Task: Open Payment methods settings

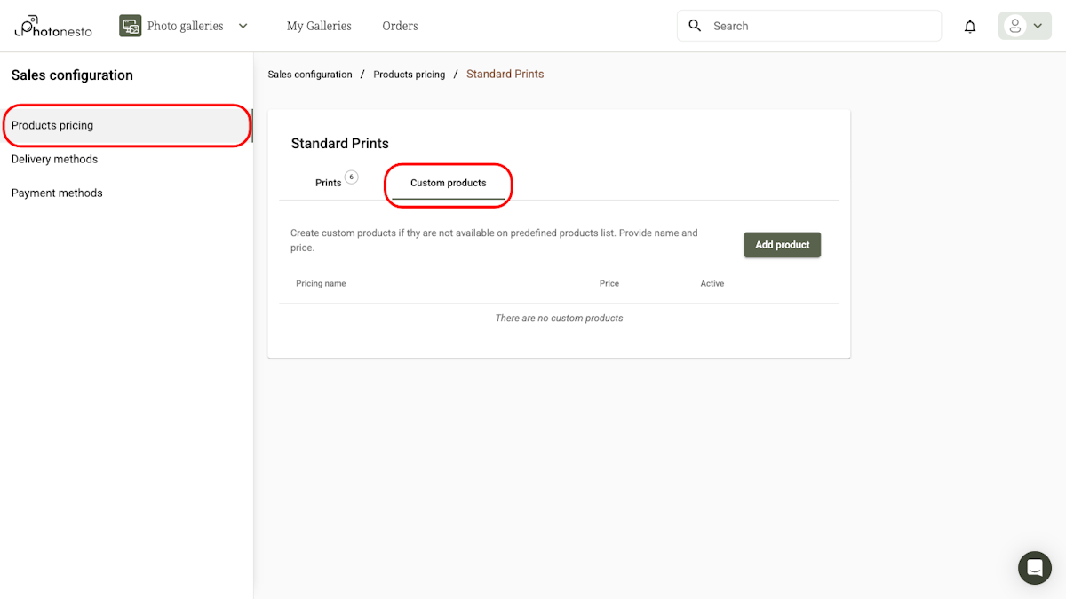Action: (x=57, y=193)
